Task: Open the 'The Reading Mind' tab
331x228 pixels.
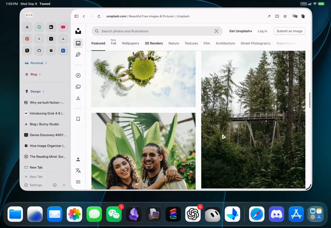Action: (x=45, y=156)
